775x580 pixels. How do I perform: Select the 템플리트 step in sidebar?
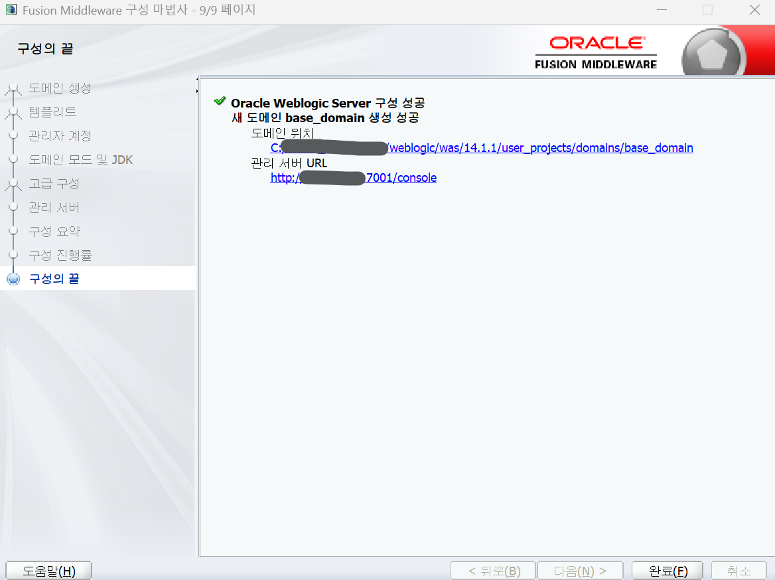52,111
